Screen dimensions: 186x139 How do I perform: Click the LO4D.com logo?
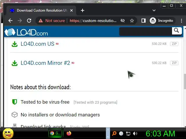pos(26,32)
